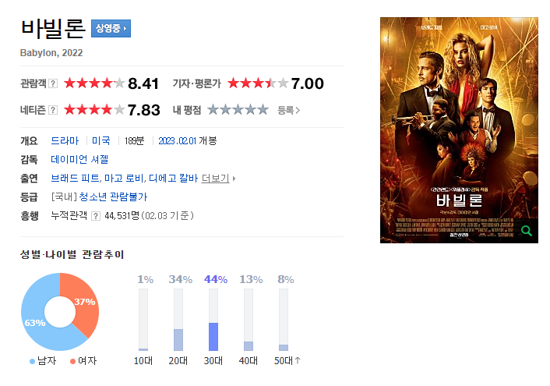The width and height of the screenshot is (550, 386).
Task: Click the 상영중 now-showing button
Action: pyautogui.click(x=111, y=28)
